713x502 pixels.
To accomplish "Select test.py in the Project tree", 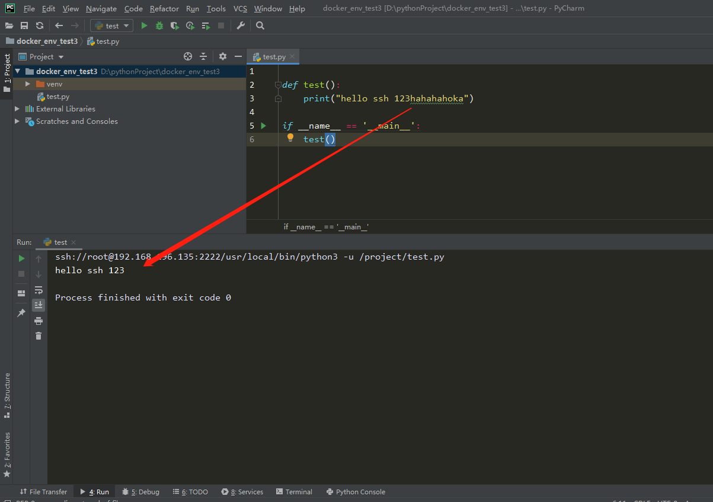I will coord(57,96).
